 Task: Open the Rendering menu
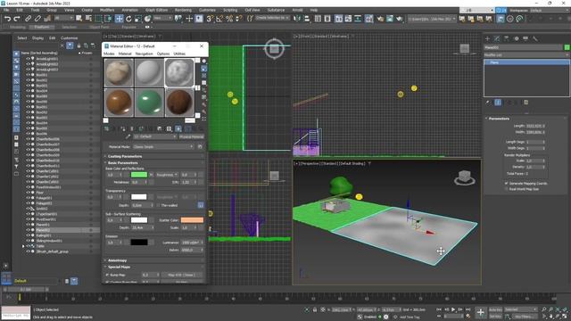(x=183, y=10)
